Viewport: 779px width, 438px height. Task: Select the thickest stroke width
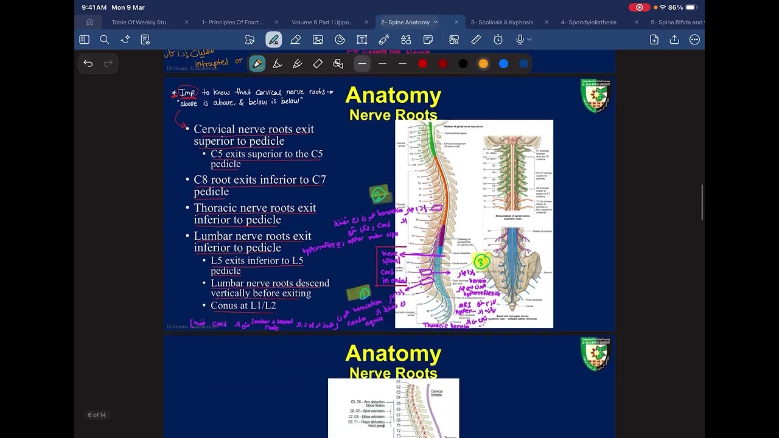[x=362, y=64]
